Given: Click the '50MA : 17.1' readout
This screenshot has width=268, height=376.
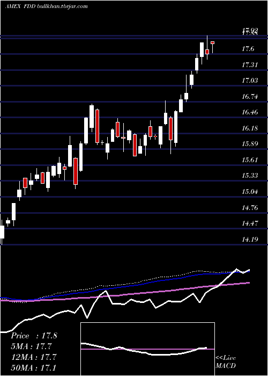Looking at the screenshot, I should tap(34, 367).
